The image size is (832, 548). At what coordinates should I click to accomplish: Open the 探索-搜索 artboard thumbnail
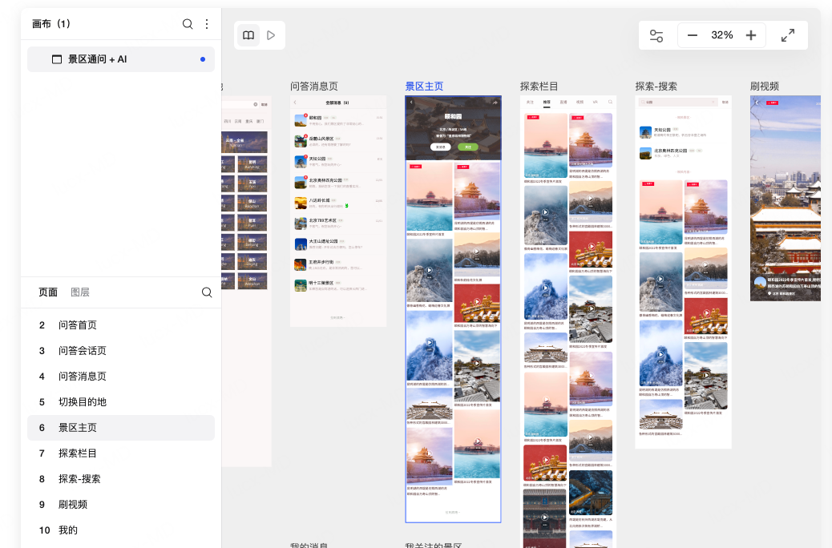[x=684, y=272]
